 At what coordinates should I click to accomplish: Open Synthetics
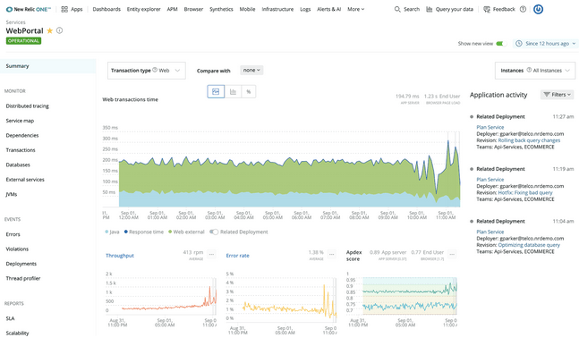click(221, 9)
